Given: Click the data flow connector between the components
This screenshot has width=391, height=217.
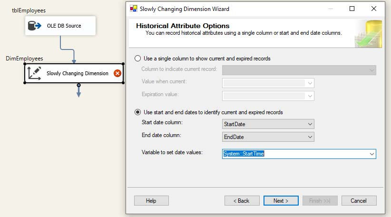Looking at the screenshot, I should [x=67, y=49].
